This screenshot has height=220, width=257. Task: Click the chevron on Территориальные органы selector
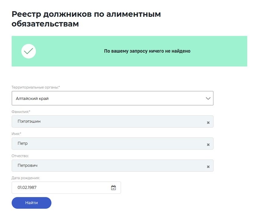[208, 98]
